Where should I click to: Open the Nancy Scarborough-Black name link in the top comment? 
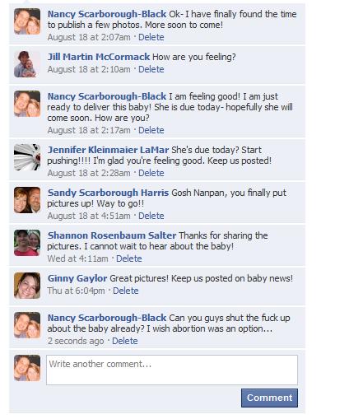point(107,14)
